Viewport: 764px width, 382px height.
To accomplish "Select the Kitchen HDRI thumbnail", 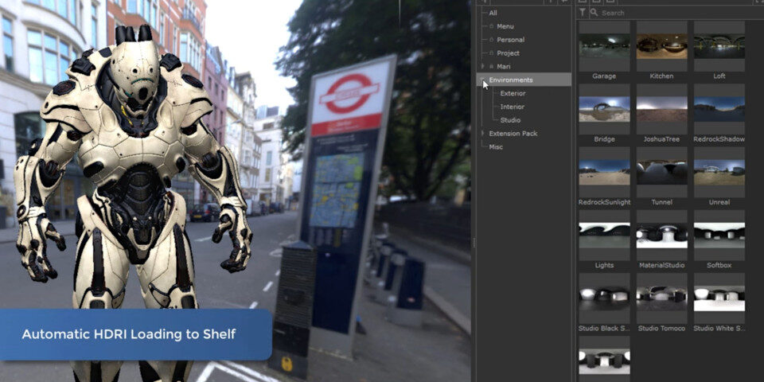I will 661,46.
